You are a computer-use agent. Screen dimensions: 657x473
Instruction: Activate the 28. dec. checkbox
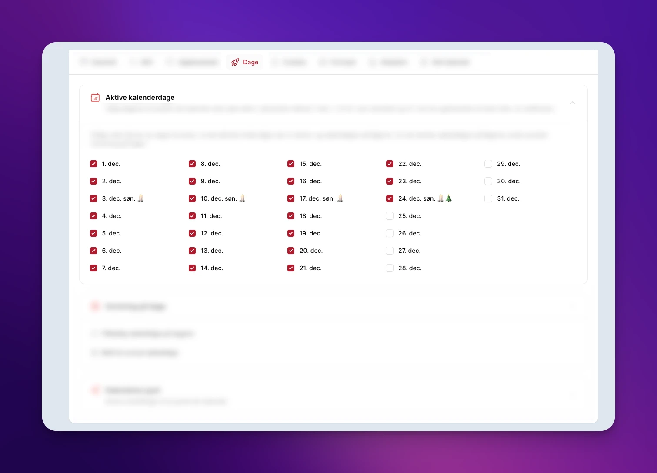390,268
